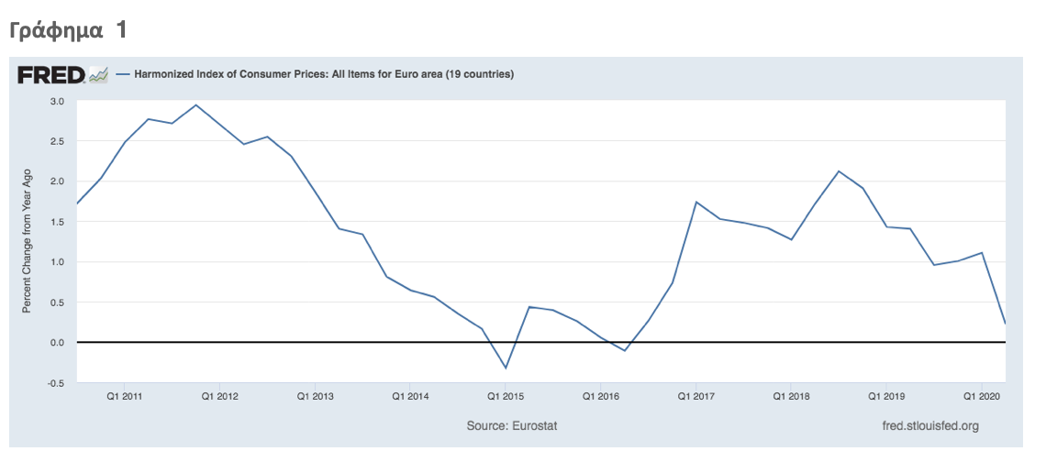Select the Q1 2011 axis label
The height and width of the screenshot is (462, 1046).
124,397
